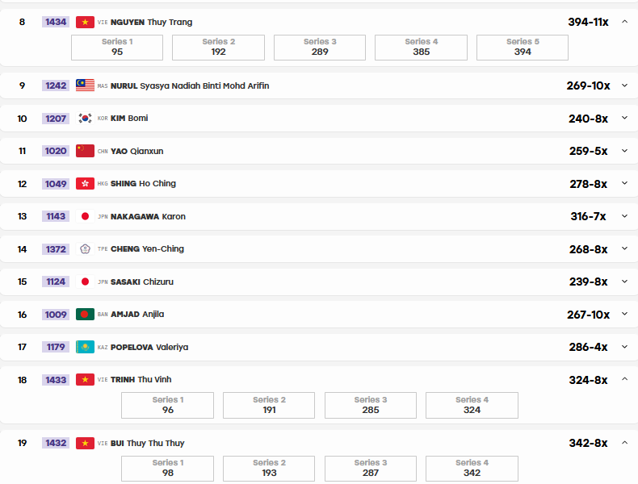Expand NURUL Syasya Nadiah row chevron
Viewport: 638px width, 484px height.
click(x=624, y=86)
